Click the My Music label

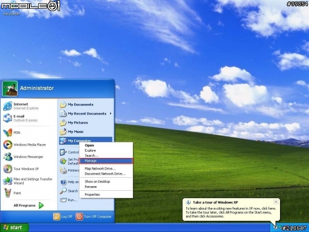point(76,131)
